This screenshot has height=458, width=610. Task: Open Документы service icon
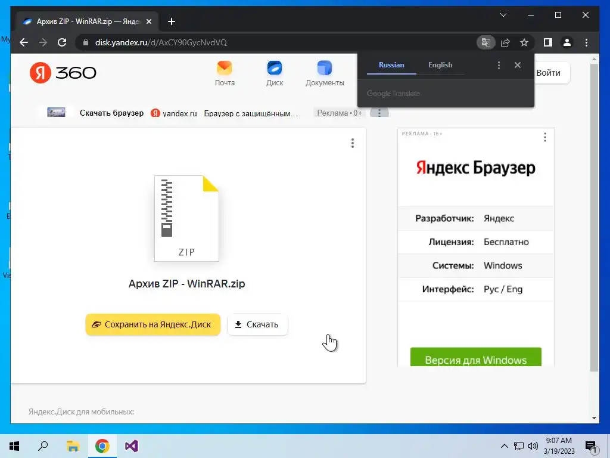click(x=325, y=73)
